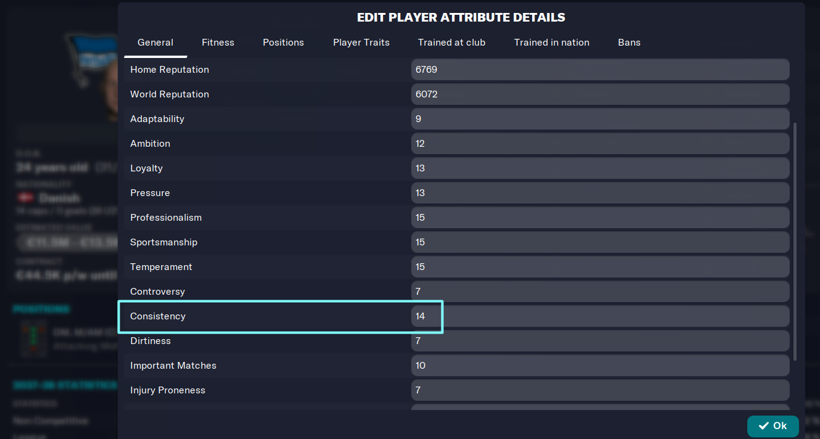The height and width of the screenshot is (439, 820).
Task: Click the Ok checkmark button
Action: pyautogui.click(x=773, y=426)
